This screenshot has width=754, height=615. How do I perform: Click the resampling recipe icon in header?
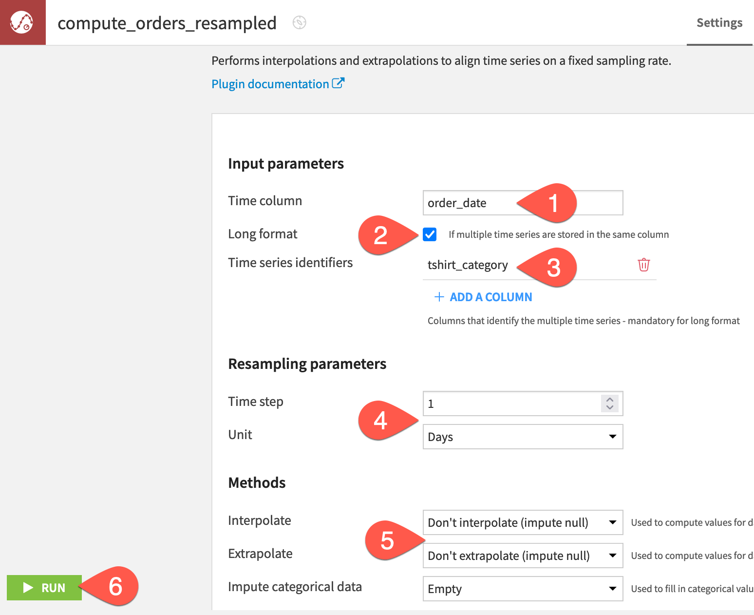22,22
